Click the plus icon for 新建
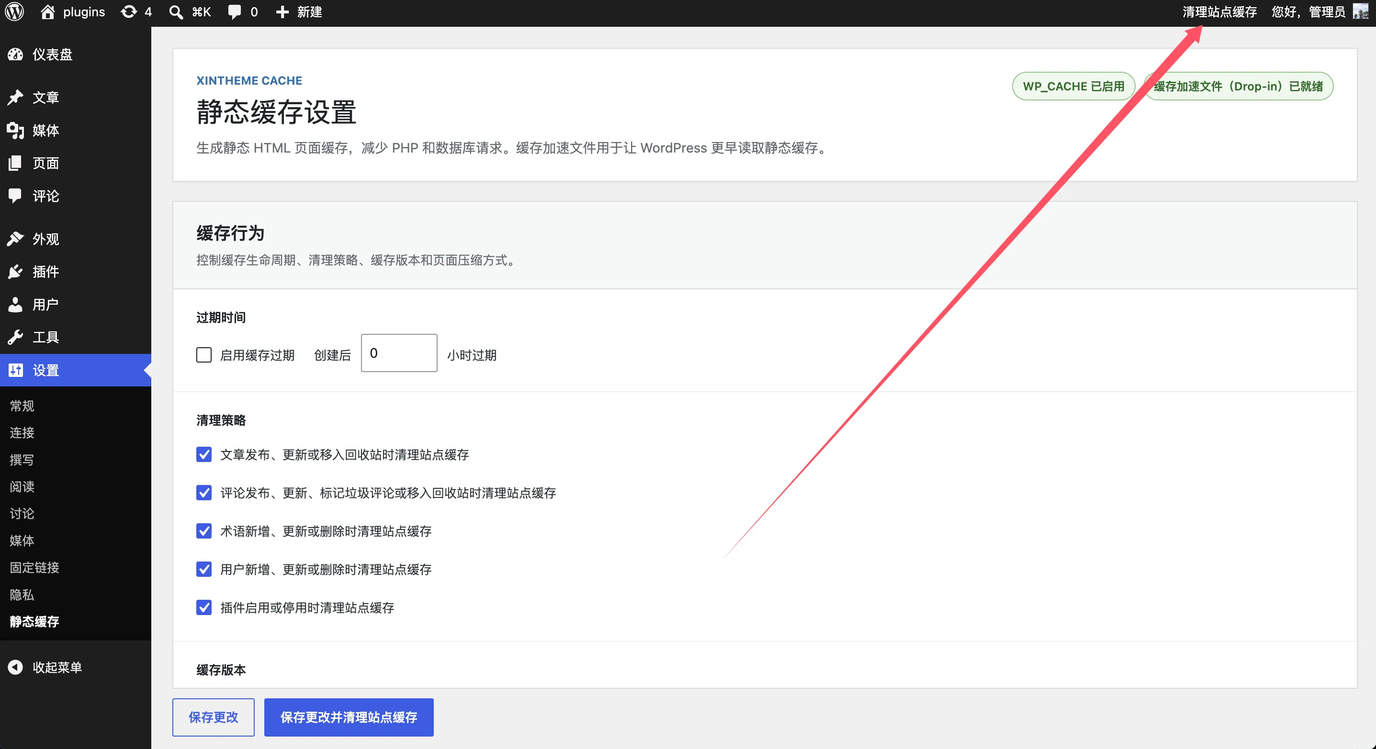 click(282, 12)
